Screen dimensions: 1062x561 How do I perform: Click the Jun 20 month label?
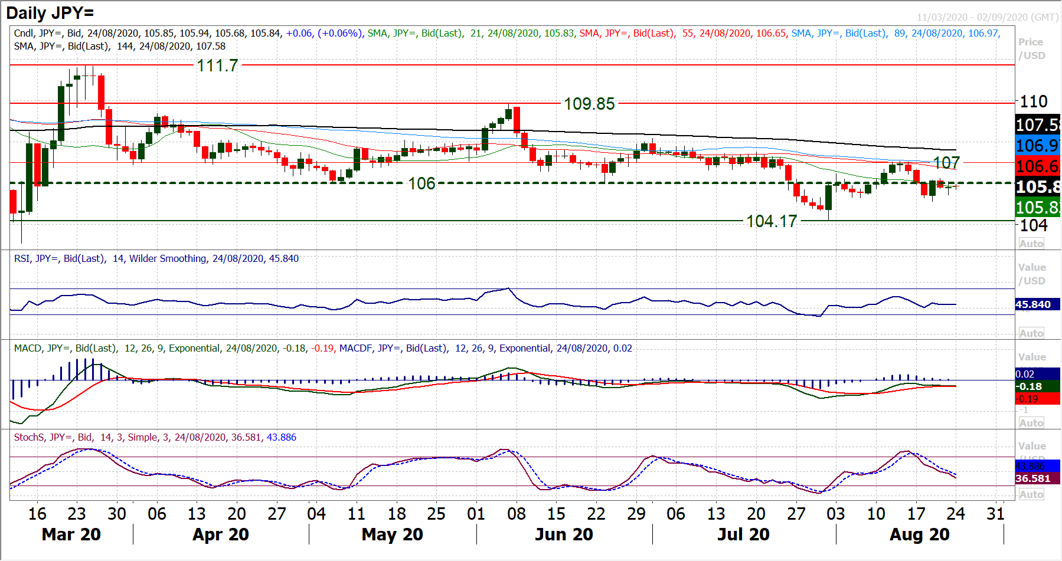tap(564, 534)
